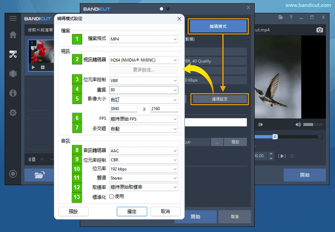The image size is (335, 232).
Task: Open the Settings gear icon in sidebar
Action: click(13, 113)
